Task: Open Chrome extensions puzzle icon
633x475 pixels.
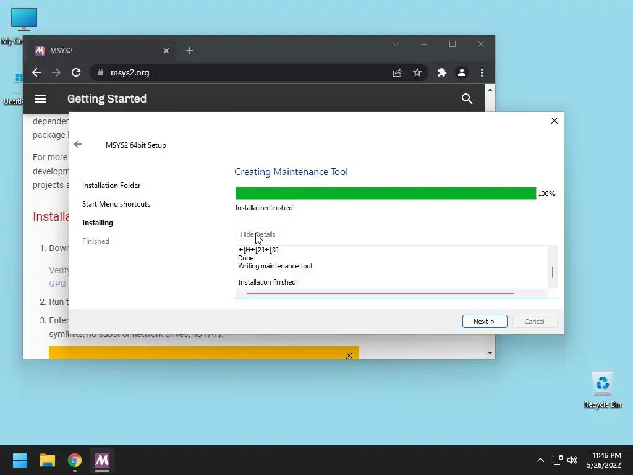Action: (x=442, y=73)
